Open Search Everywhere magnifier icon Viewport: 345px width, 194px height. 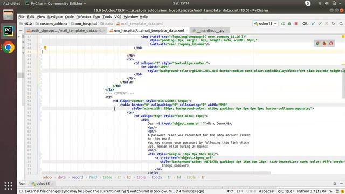tap(341, 24)
